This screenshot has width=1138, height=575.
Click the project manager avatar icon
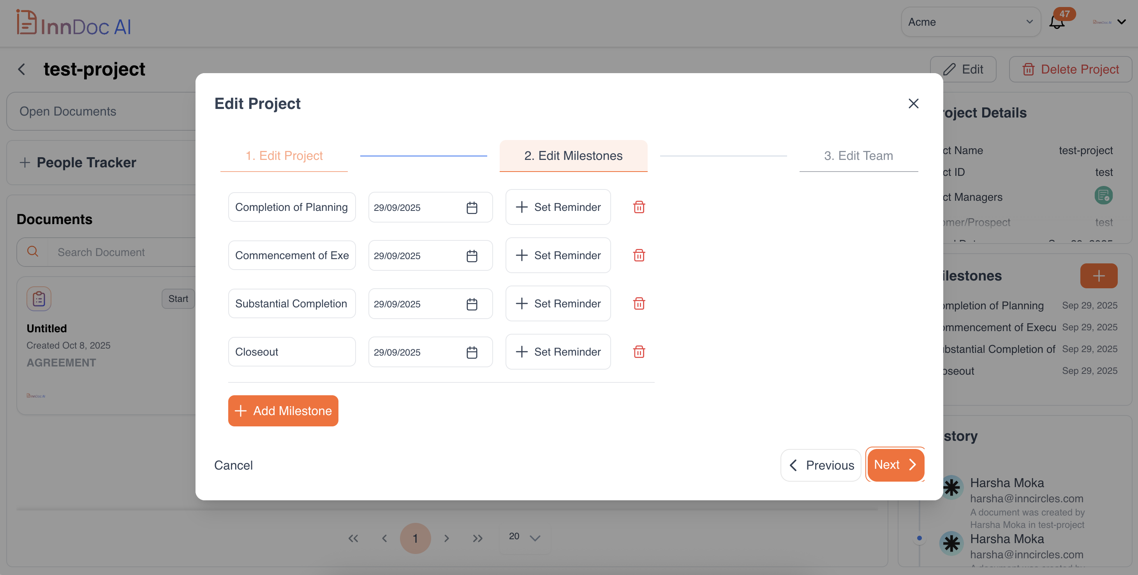1103,195
